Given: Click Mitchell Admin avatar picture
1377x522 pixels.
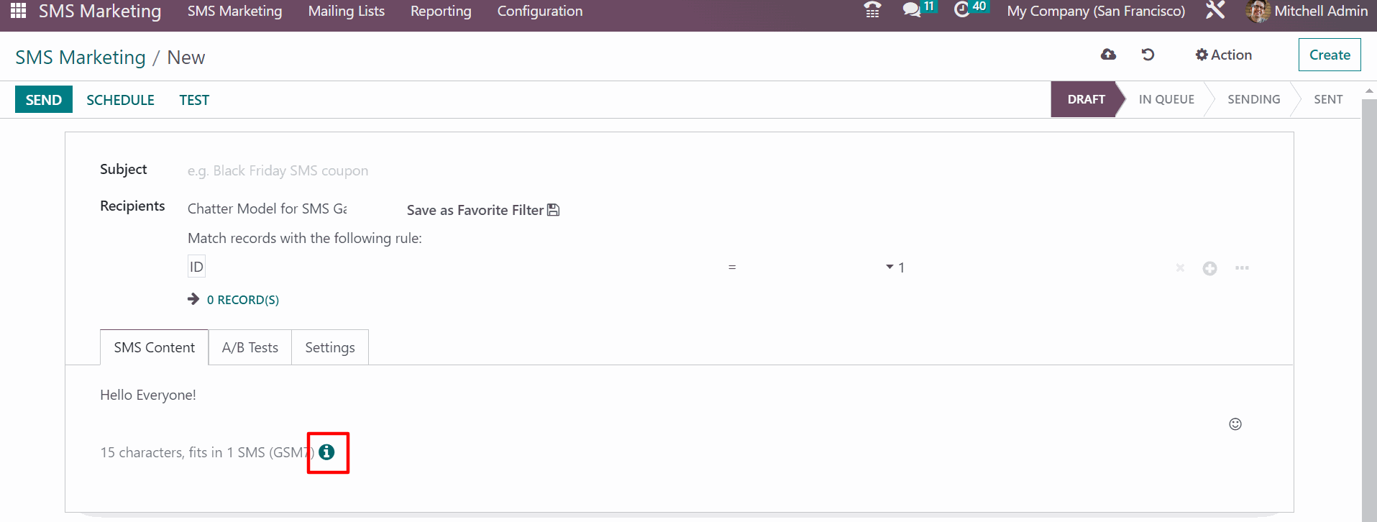Looking at the screenshot, I should click(x=1258, y=11).
